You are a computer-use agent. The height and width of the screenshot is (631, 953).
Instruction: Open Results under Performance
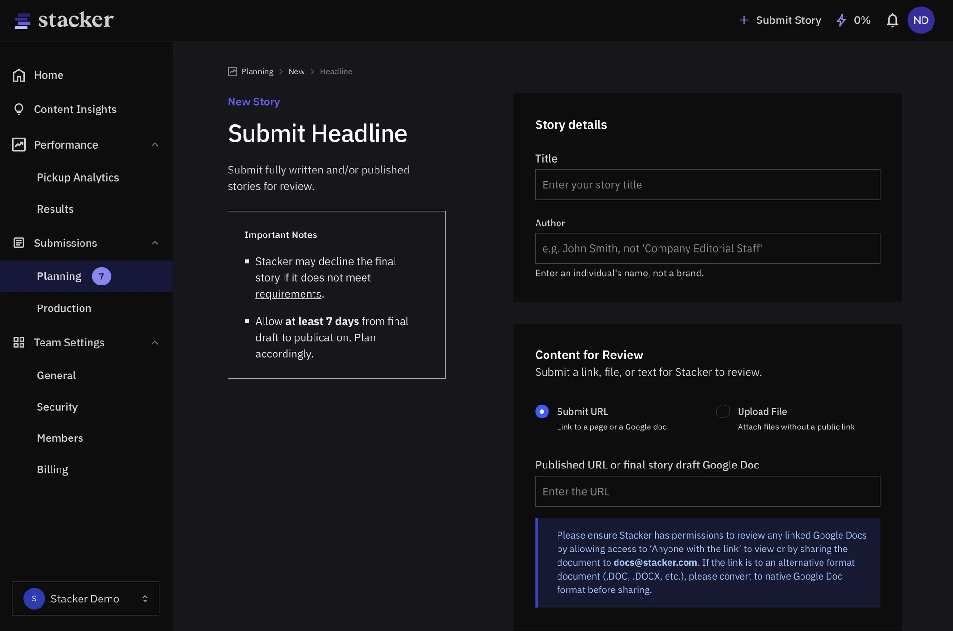pos(55,209)
